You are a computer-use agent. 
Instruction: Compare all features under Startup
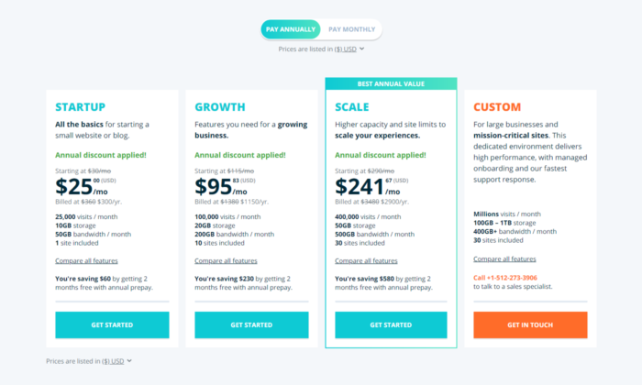(86, 260)
